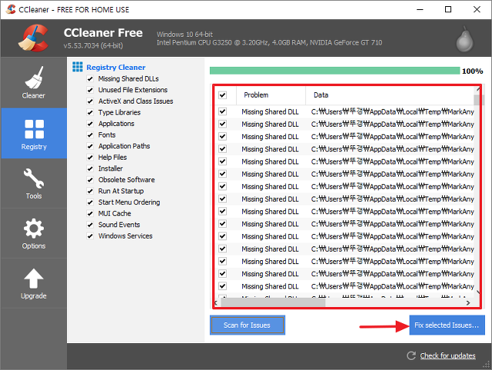Click the CCleaner broom logo in header
This screenshot has width=492, height=370.
coord(33,38)
